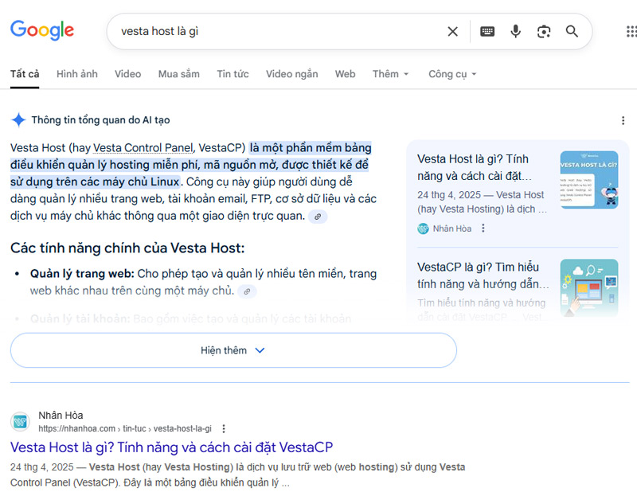Search by image using the Google Lens icon
The image size is (637, 492).
[x=544, y=31]
